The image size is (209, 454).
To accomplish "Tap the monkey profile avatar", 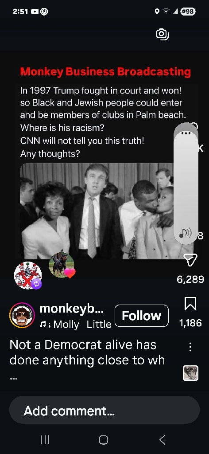I will pos(22,315).
